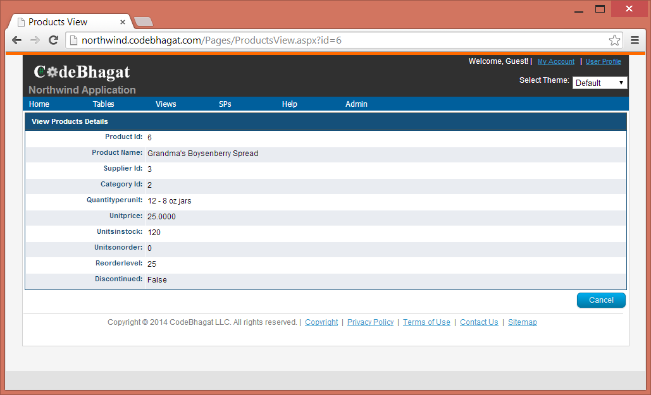Open the Select Theme dropdown

tap(599, 83)
